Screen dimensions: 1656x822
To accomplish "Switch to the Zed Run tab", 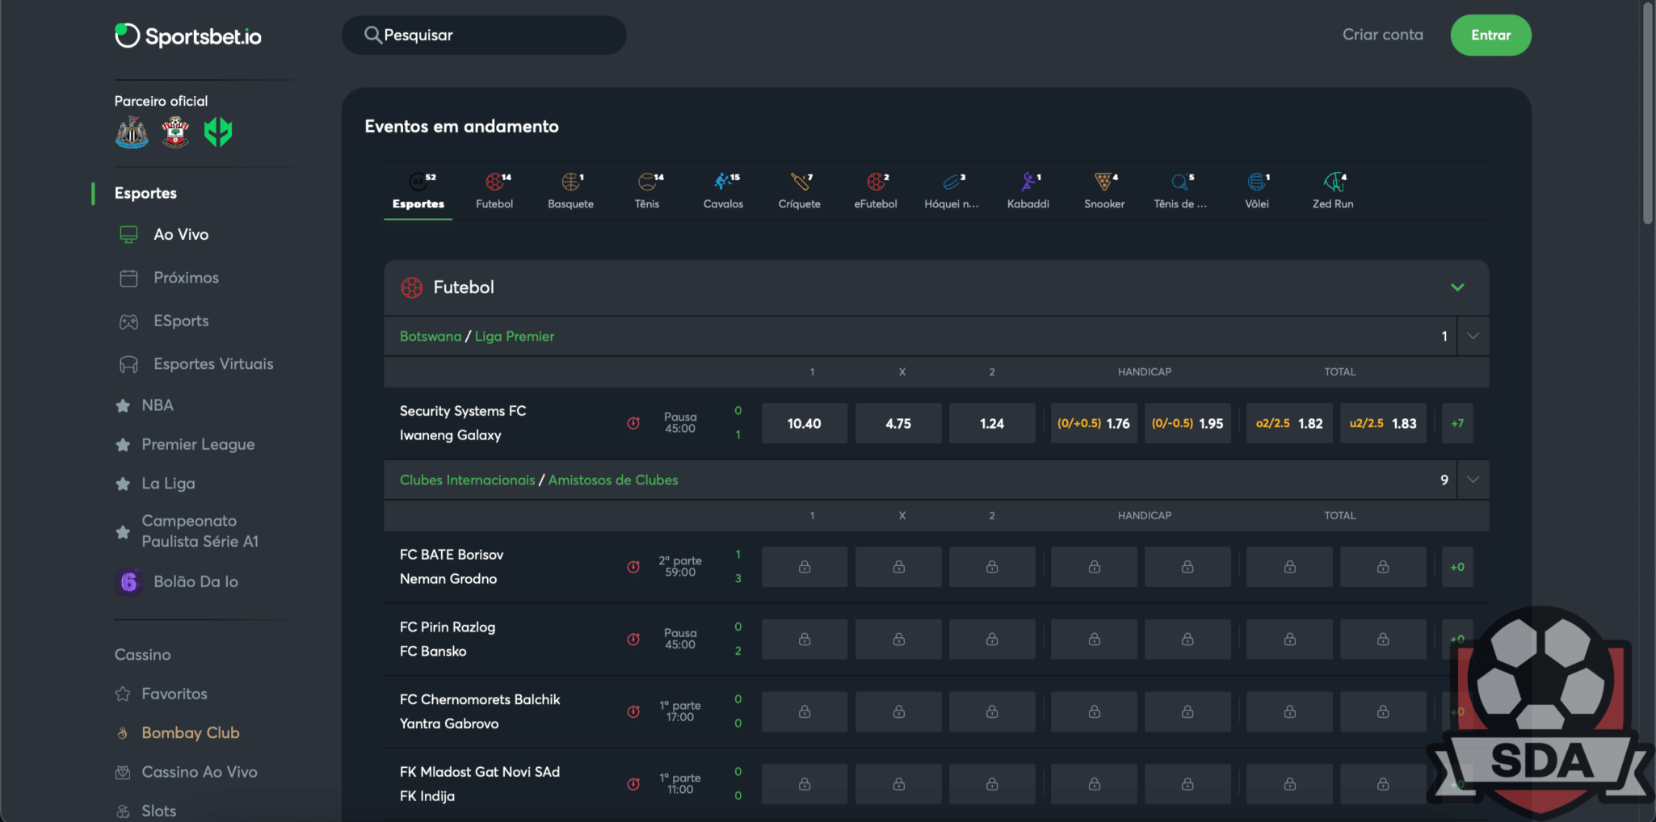I will (1333, 192).
